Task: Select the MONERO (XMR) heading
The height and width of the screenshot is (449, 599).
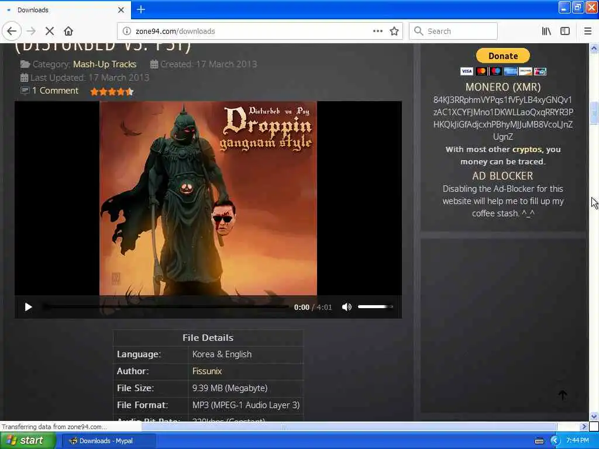Action: tap(502, 87)
